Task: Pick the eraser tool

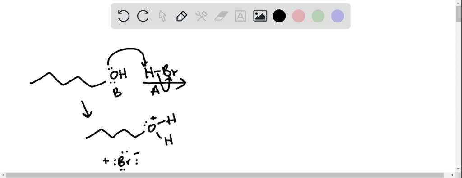Action: (x=221, y=16)
